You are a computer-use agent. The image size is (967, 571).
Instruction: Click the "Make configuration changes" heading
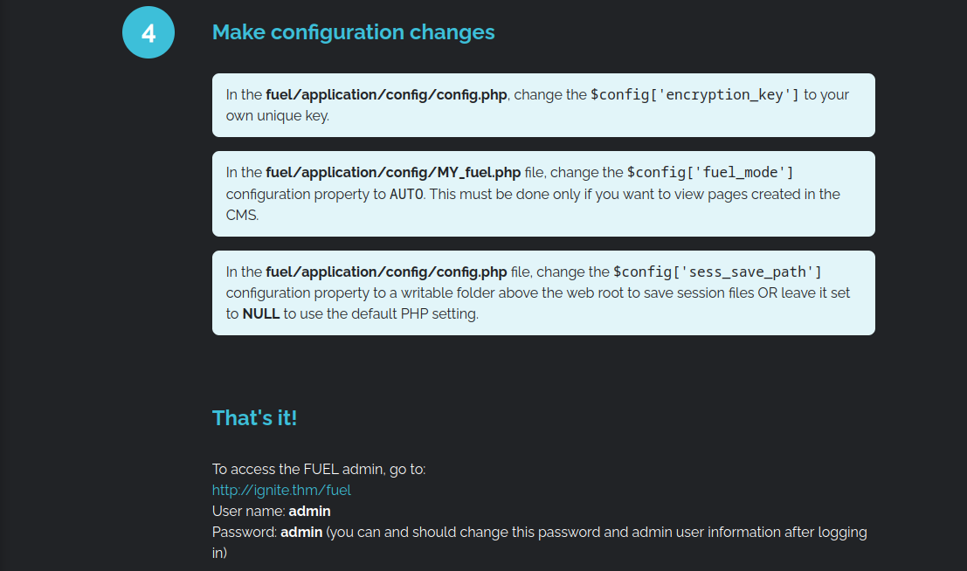[353, 32]
